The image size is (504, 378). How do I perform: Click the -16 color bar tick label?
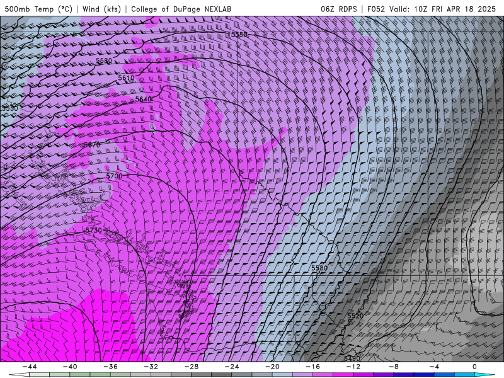313,367
